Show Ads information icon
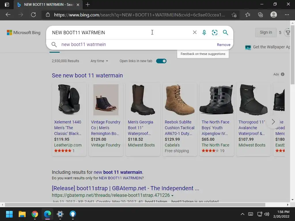Image resolution: width=295 pixels, height=221 pixels. coord(283,74)
